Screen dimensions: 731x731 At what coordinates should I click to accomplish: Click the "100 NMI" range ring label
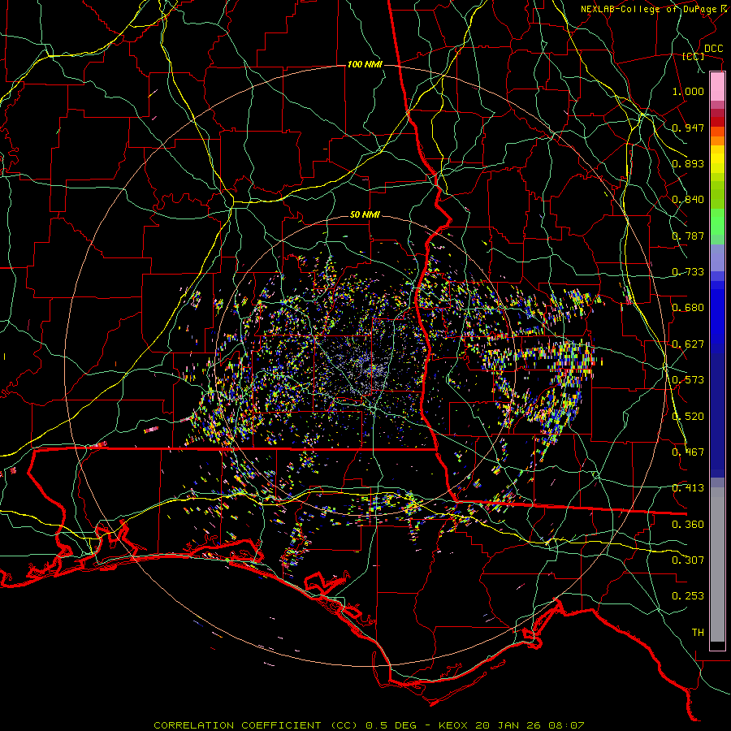365,64
